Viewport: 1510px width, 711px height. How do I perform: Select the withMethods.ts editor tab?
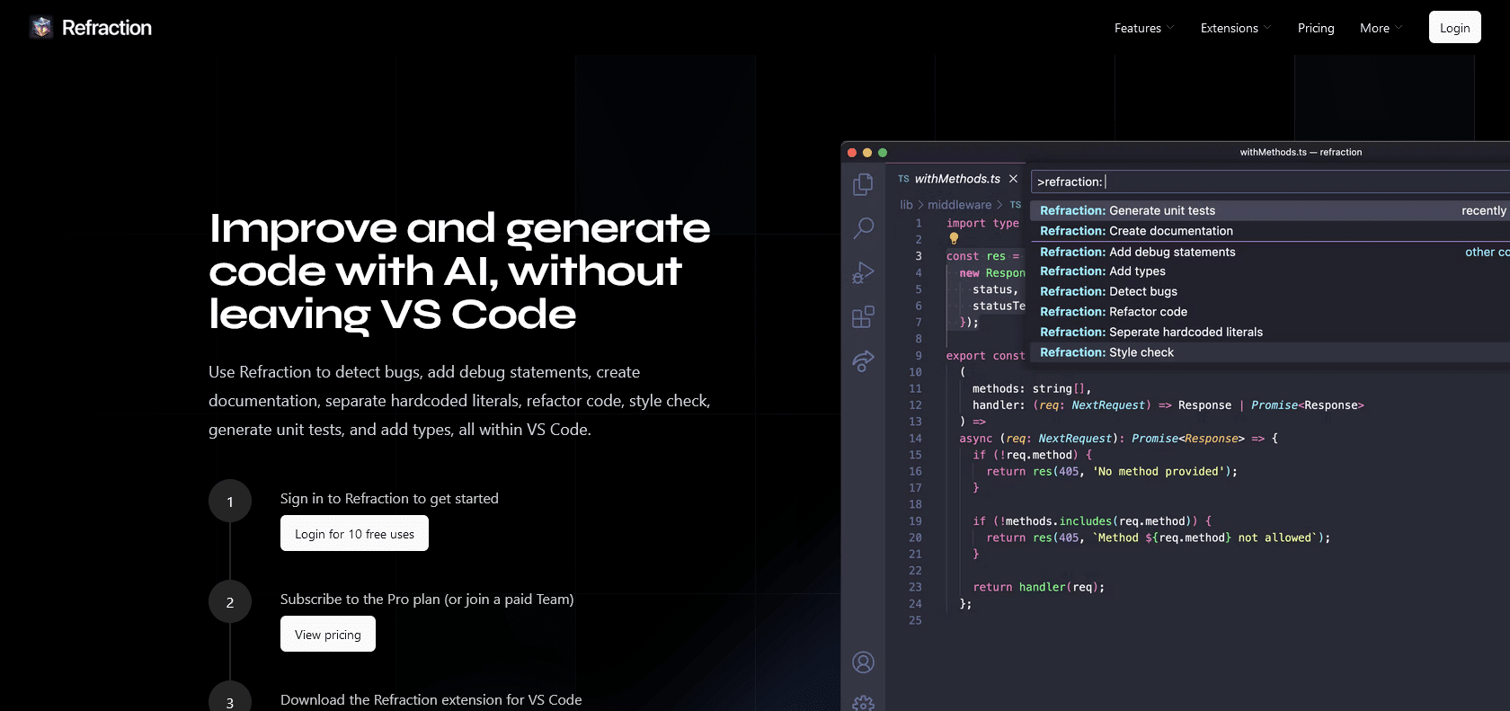pyautogui.click(x=957, y=179)
